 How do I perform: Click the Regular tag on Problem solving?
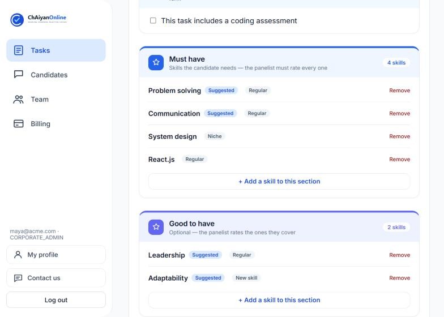click(258, 91)
